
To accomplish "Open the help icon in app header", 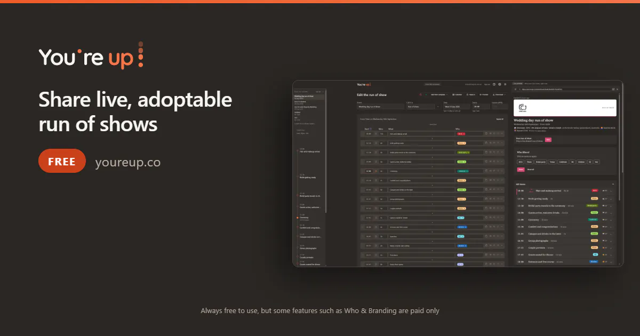I will pyautogui.click(x=494, y=84).
